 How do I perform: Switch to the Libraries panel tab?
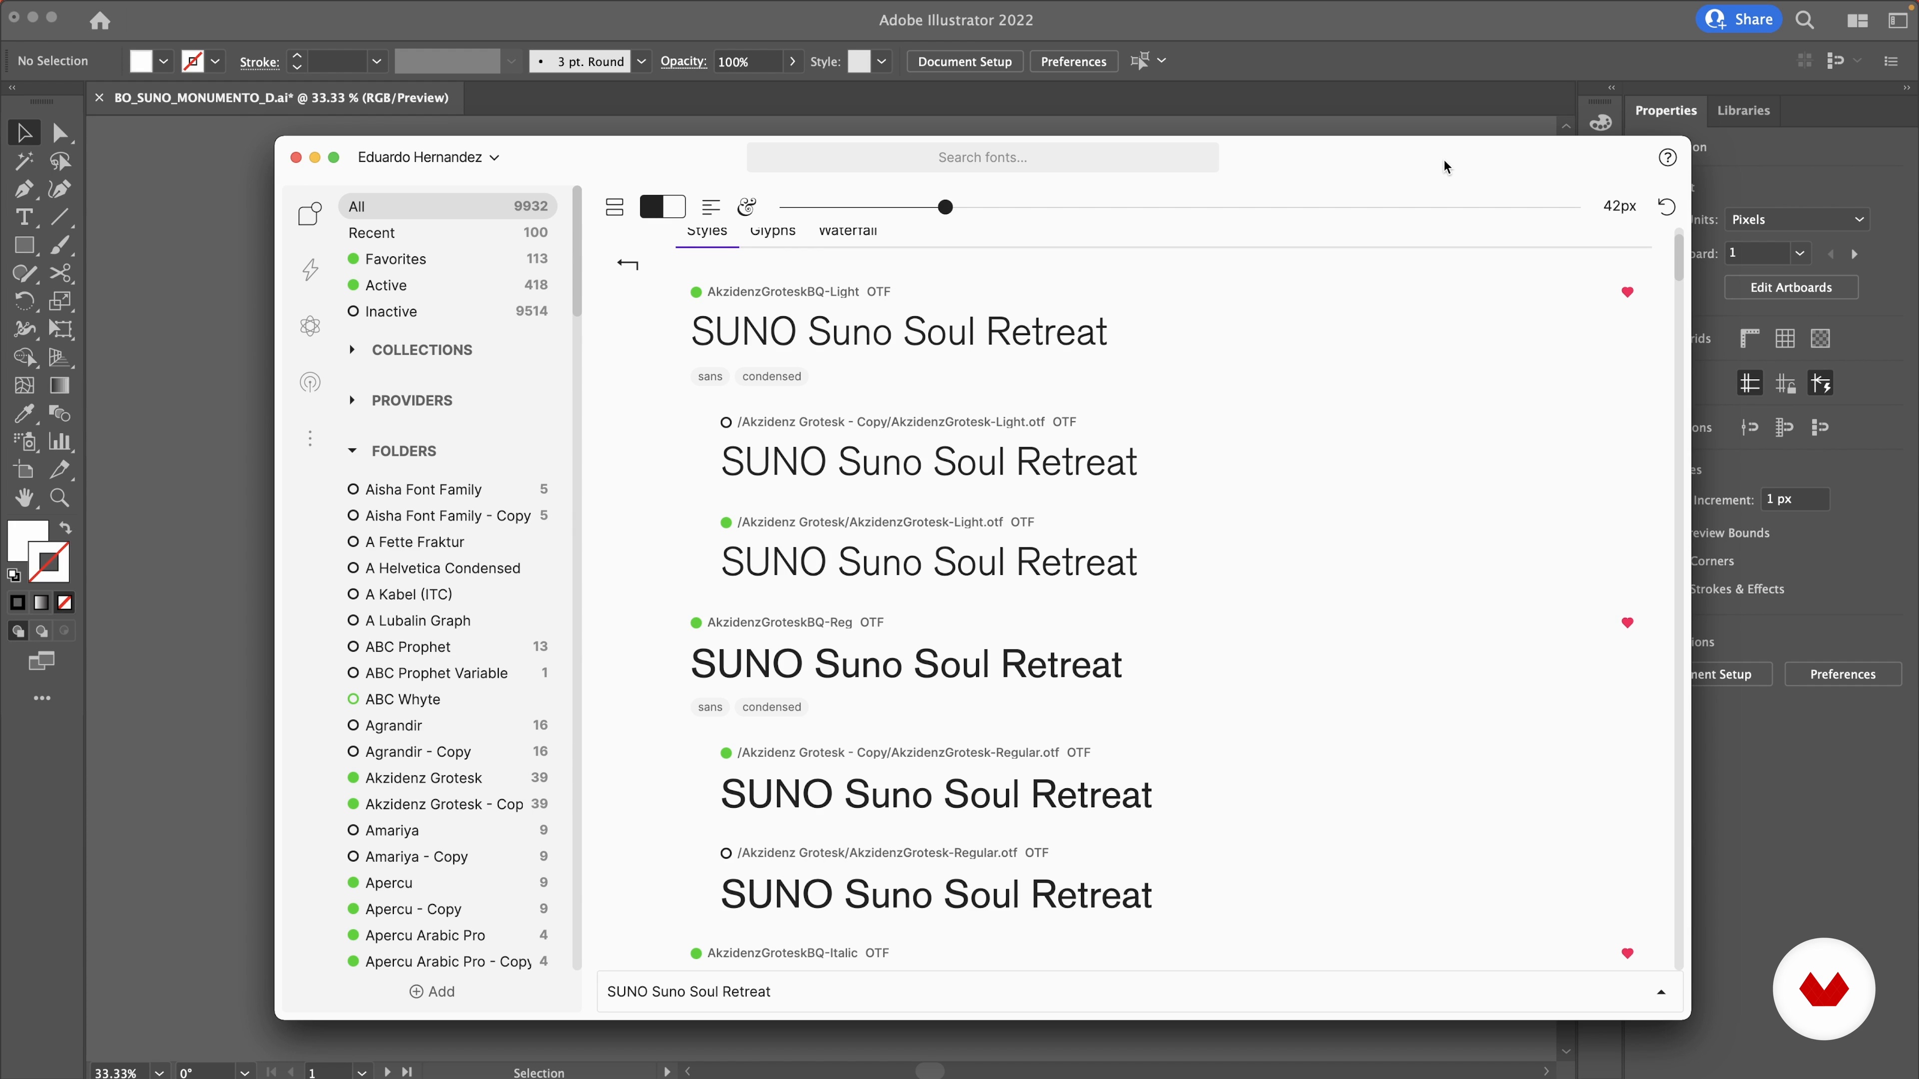point(1743,110)
